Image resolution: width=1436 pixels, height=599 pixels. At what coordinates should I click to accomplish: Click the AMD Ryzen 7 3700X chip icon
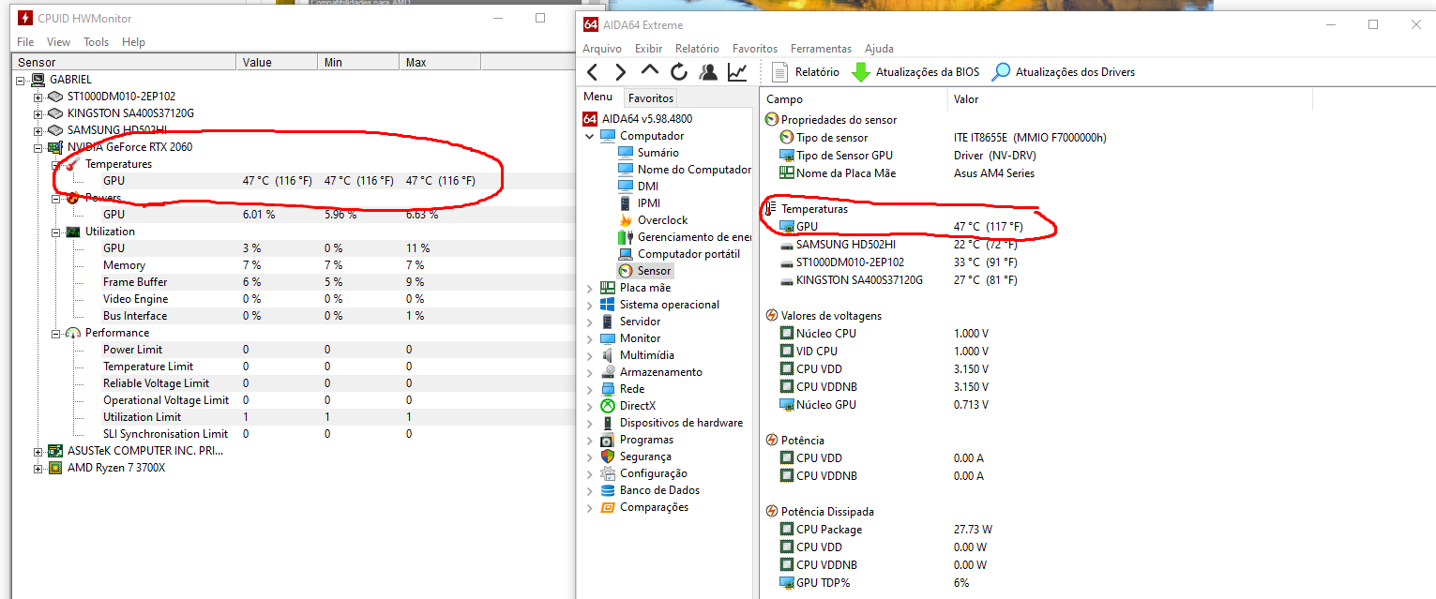point(55,468)
